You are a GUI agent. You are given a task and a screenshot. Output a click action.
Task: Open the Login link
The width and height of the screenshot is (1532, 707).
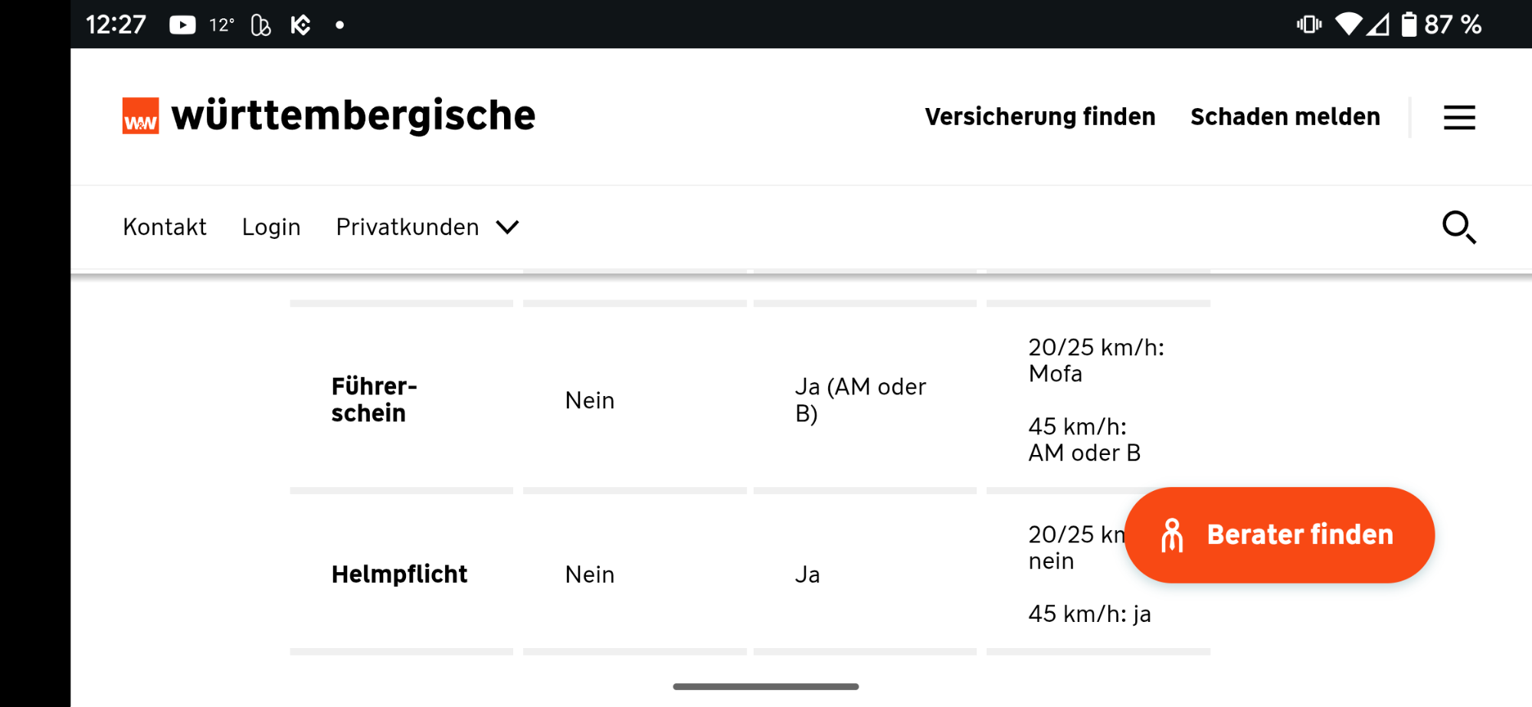tap(271, 227)
